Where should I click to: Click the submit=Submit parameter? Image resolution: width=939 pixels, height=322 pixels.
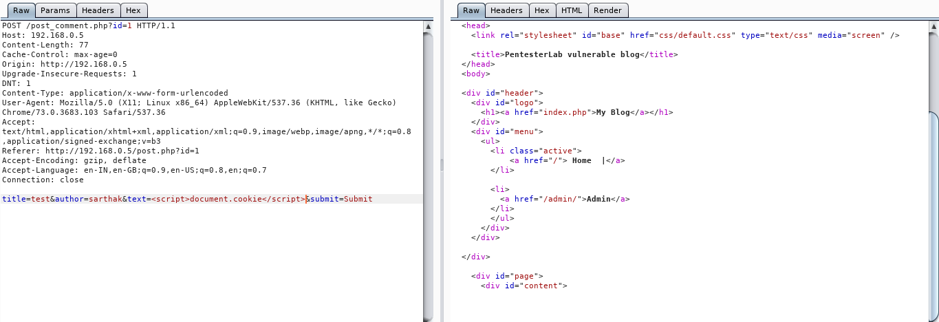341,199
